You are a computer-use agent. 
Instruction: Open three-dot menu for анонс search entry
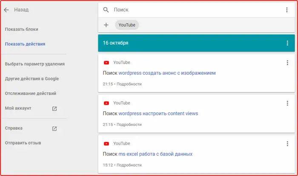click(287, 62)
